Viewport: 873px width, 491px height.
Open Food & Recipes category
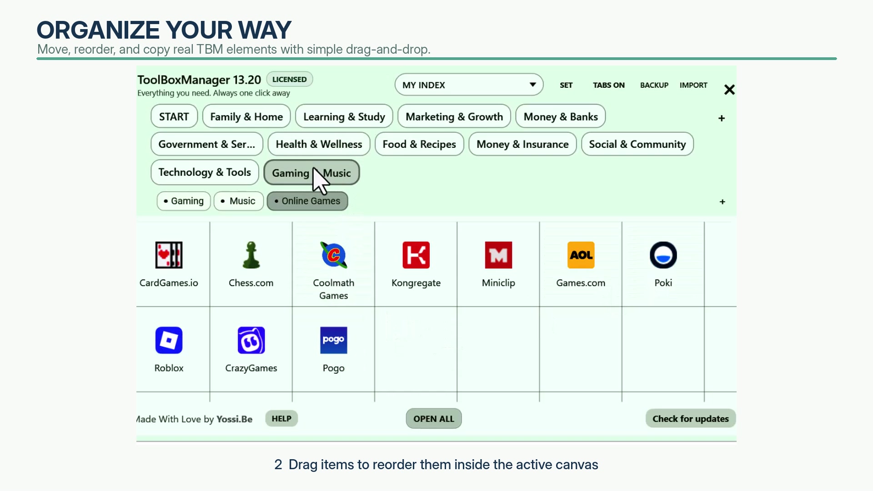(419, 144)
